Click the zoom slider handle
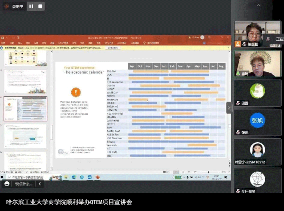 click(x=208, y=172)
